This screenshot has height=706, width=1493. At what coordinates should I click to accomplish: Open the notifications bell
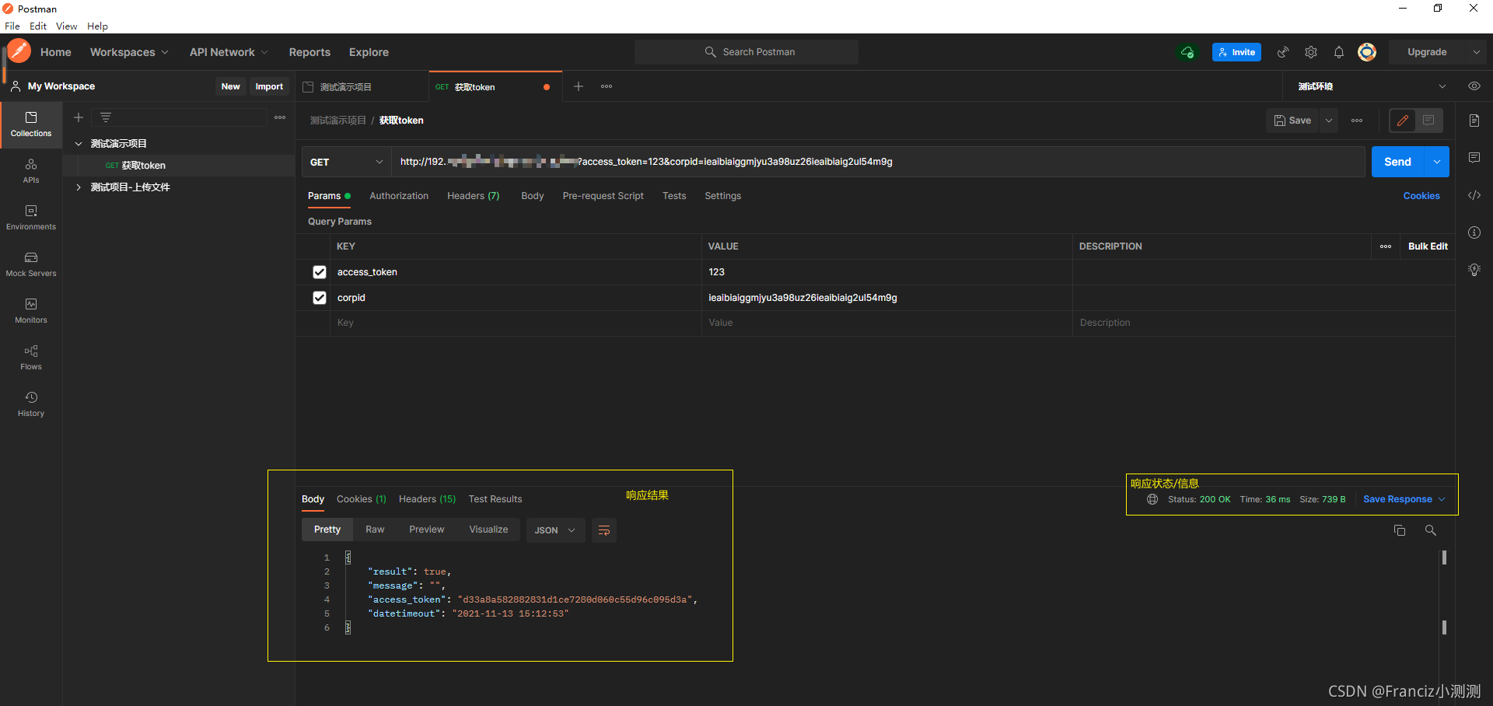[x=1338, y=52]
